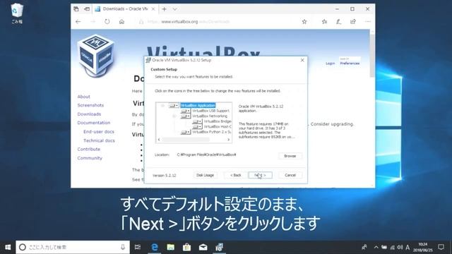Click the taskbar search box
Screen dimensions: 452x254
pos(73,247)
